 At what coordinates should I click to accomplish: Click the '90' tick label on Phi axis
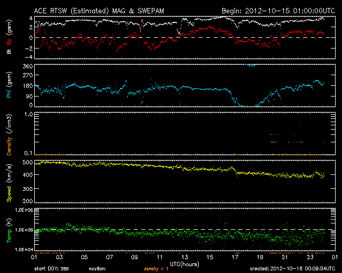[x=29, y=97]
